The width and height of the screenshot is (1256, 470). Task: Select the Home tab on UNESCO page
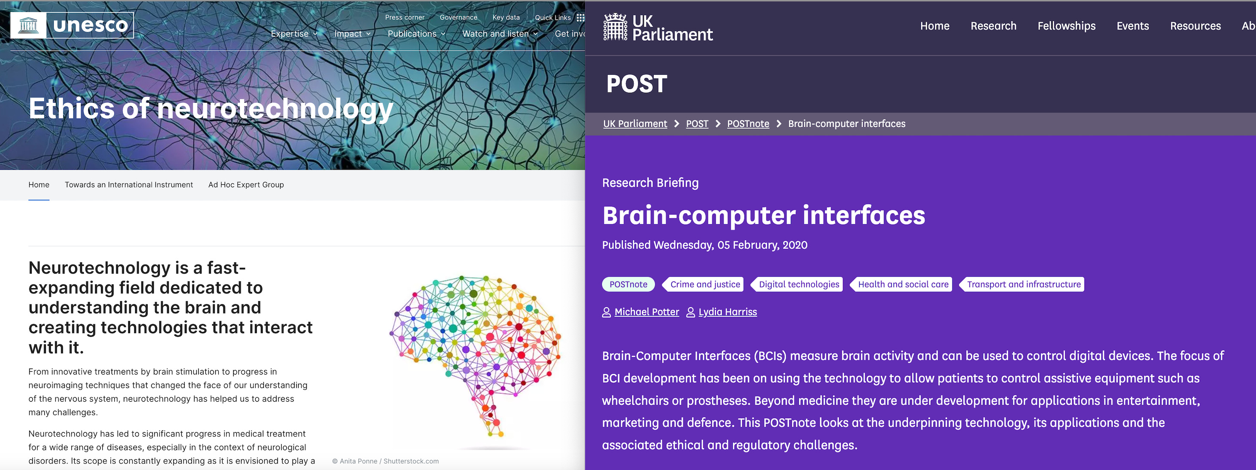[39, 185]
